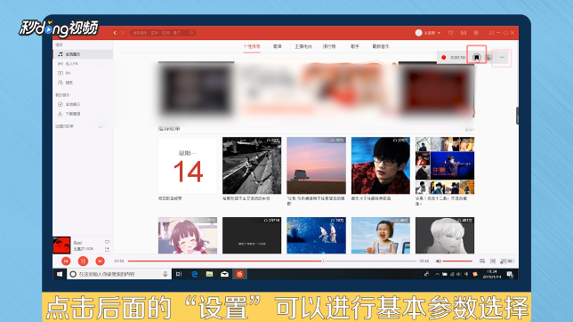Click the song title Red
This screenshot has height=322, width=573.
pyautogui.click(x=77, y=243)
